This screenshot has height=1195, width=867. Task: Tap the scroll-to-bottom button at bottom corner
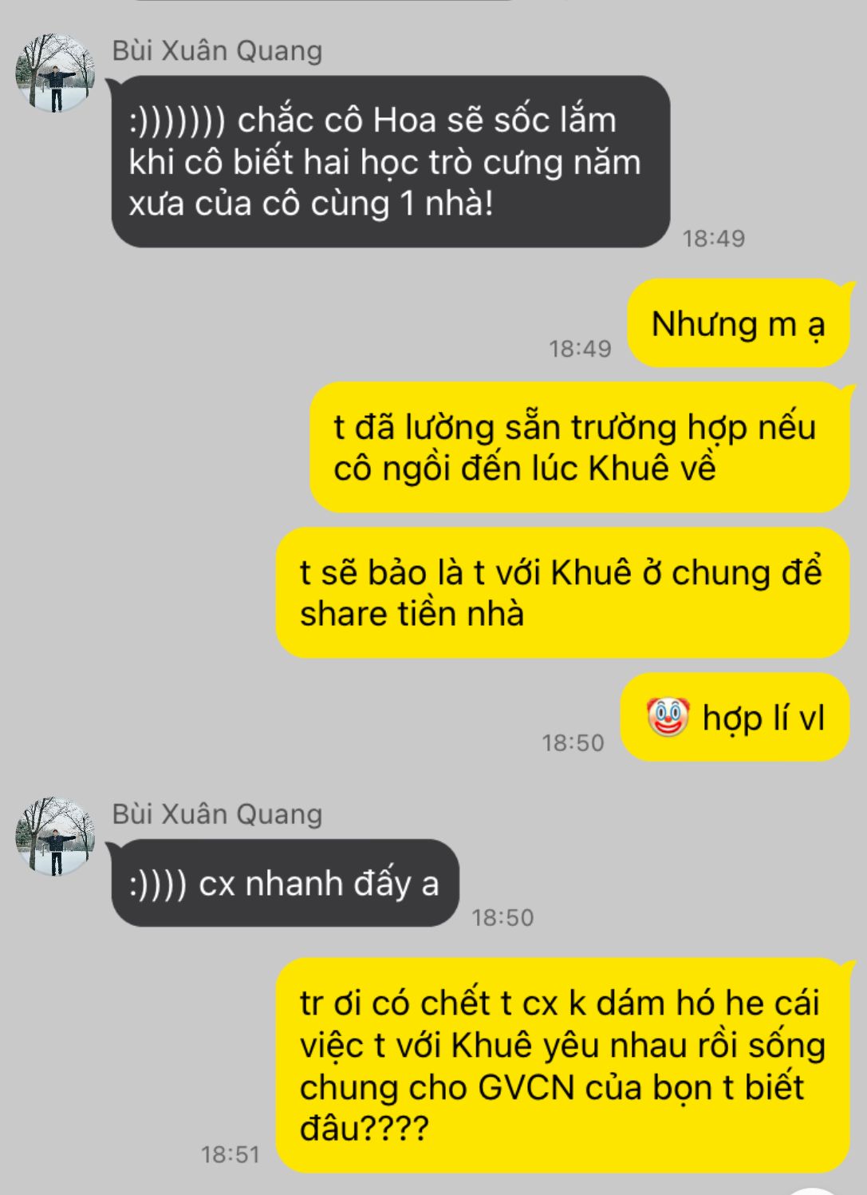pyautogui.click(x=814, y=1190)
